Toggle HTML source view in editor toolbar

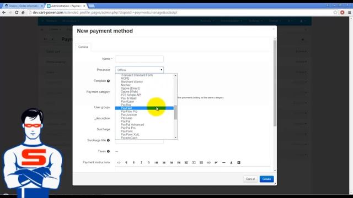click(x=119, y=163)
